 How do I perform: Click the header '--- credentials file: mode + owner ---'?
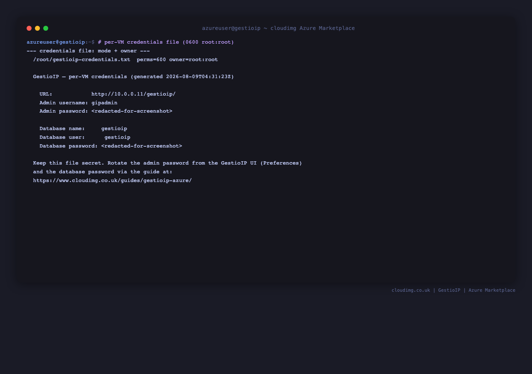click(88, 51)
